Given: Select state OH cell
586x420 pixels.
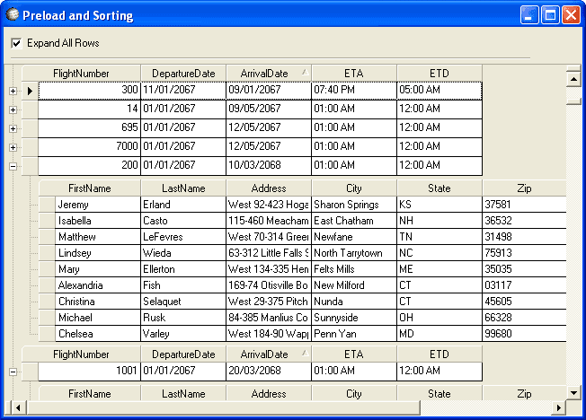Looking at the screenshot, I should pyautogui.click(x=439, y=318).
